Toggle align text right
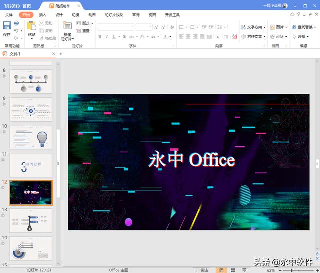Screen dimensions: 320x273 195,37
